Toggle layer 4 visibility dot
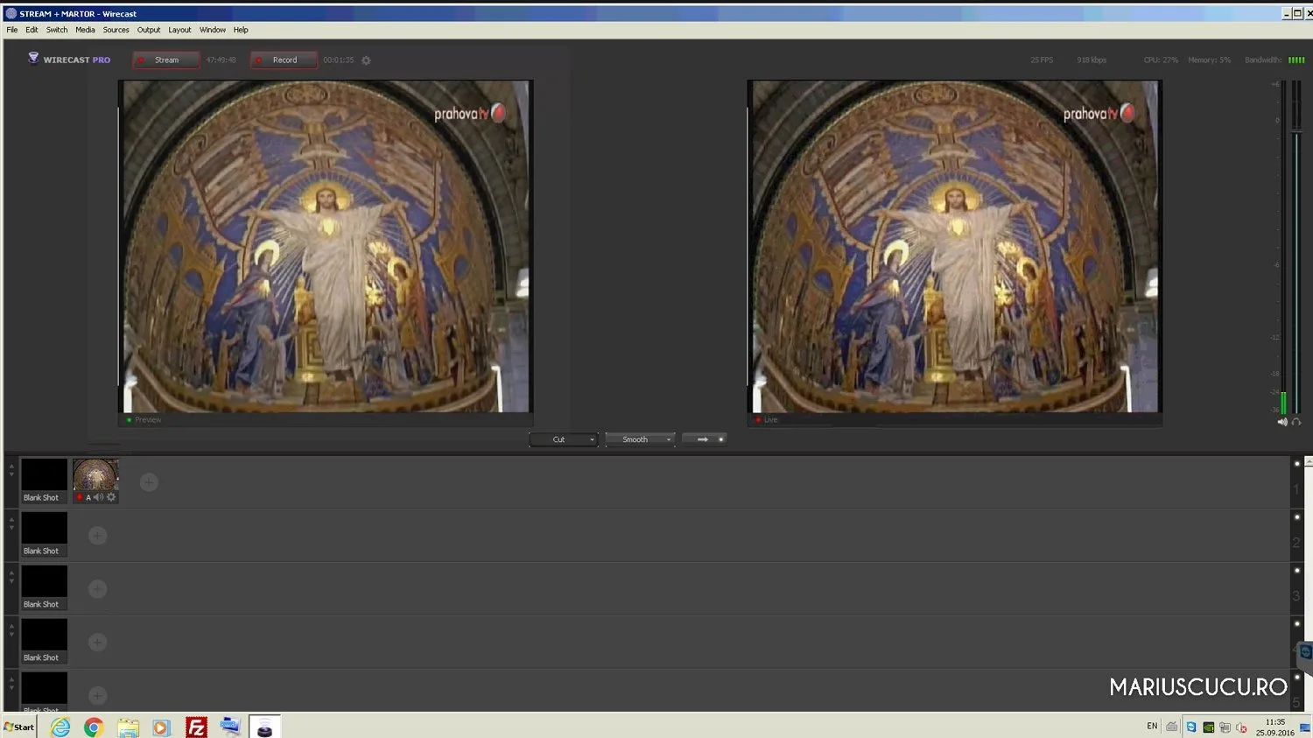 (1297, 624)
